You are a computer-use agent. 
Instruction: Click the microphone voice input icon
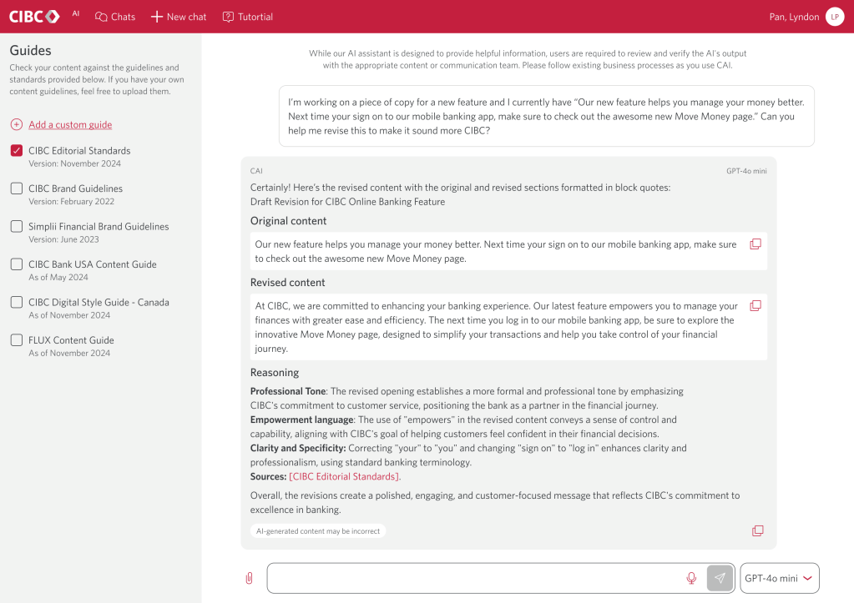691,578
